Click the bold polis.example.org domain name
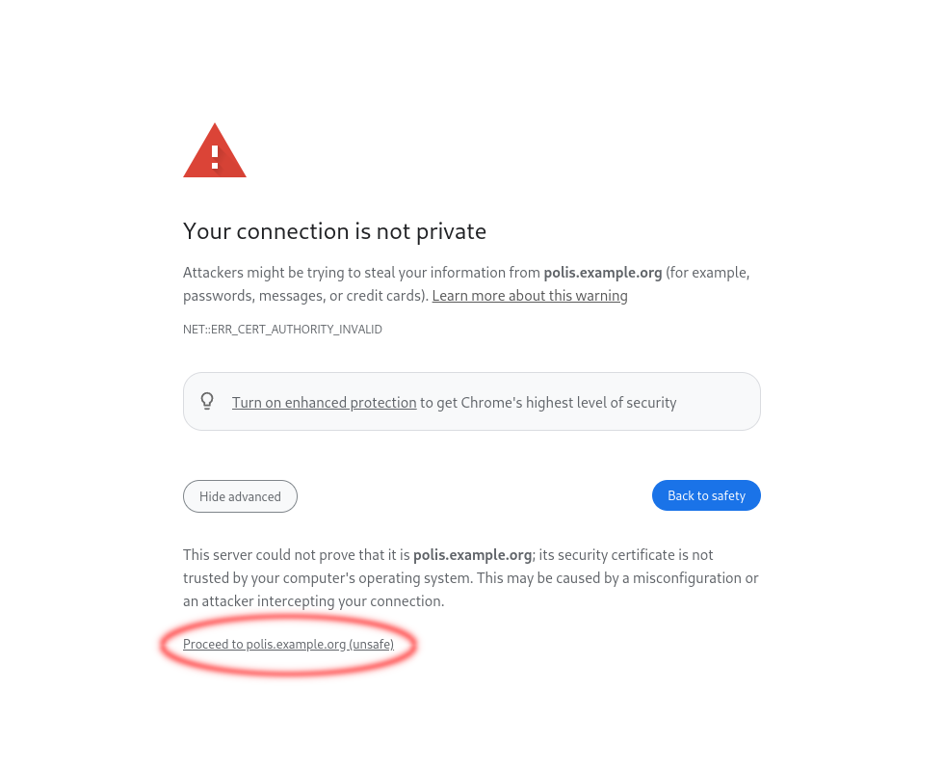Screen dimensions: 944x771 click(x=602, y=272)
